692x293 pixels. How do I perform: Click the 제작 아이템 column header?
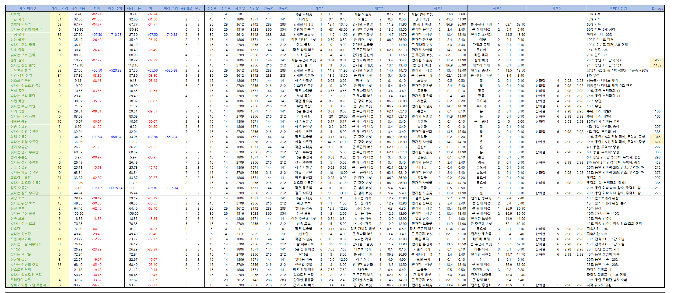pyautogui.click(x=28, y=8)
